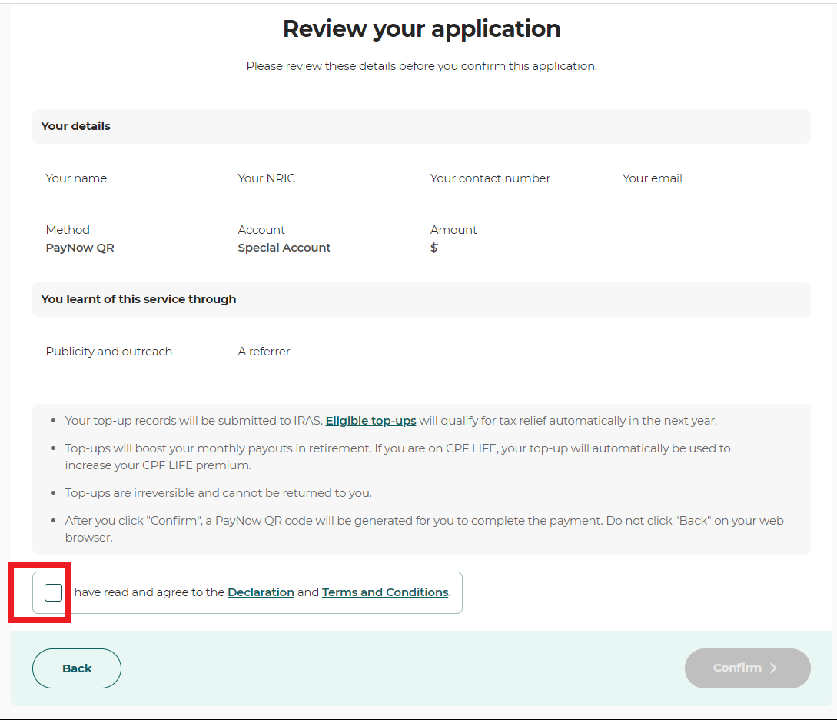Open the Declaration link
Viewport: 837px width, 720px height.
click(261, 592)
